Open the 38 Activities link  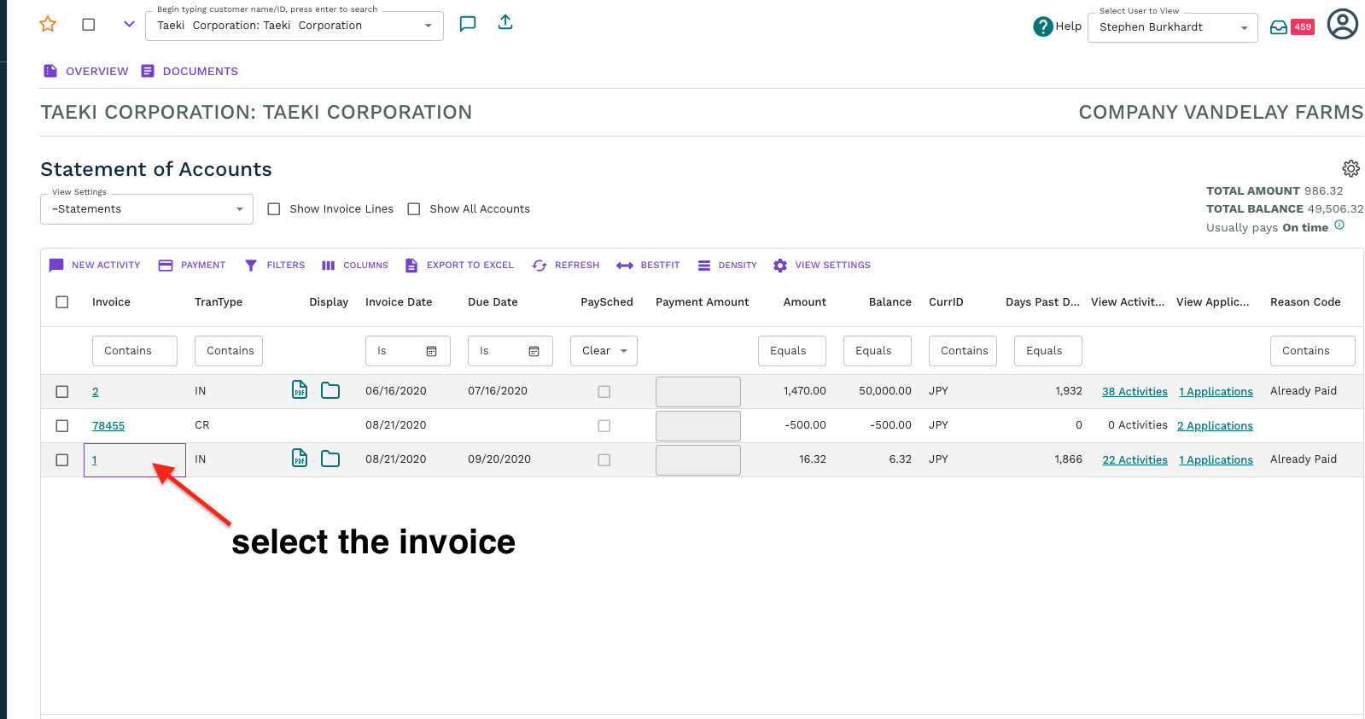[1134, 391]
